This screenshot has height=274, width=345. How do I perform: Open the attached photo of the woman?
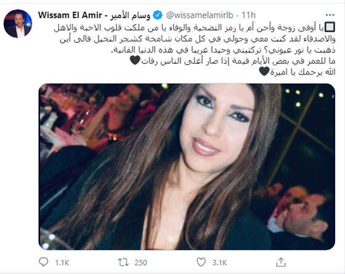[x=187, y=166]
